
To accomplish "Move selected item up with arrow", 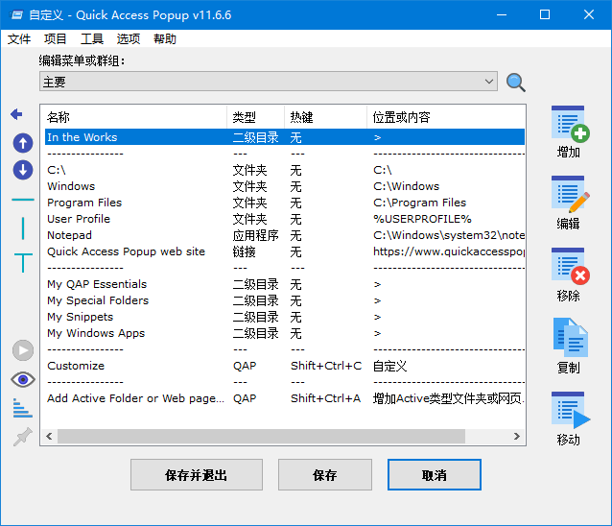I will (23, 143).
